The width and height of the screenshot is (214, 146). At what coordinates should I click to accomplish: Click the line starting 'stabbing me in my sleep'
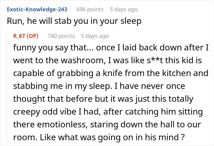[x=99, y=86]
